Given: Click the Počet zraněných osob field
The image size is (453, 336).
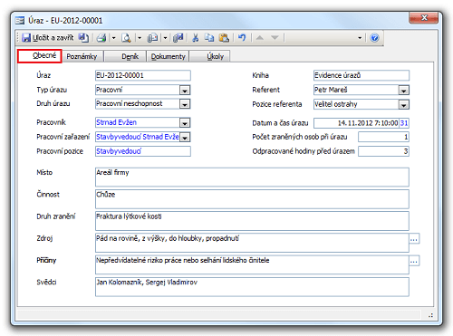Looking at the screenshot, I should tap(383, 137).
